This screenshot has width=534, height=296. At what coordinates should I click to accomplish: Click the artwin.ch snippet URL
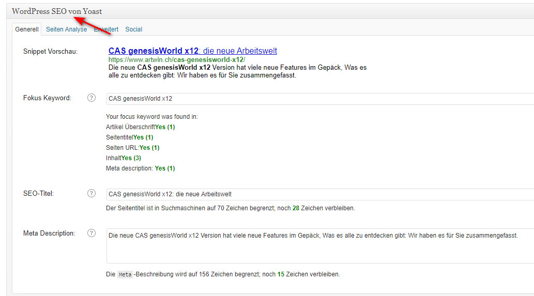coord(177,59)
